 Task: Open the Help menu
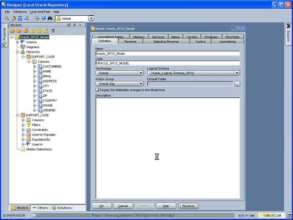tap(56, 12)
